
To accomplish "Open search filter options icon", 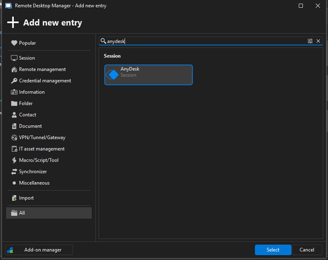I will tap(310, 41).
